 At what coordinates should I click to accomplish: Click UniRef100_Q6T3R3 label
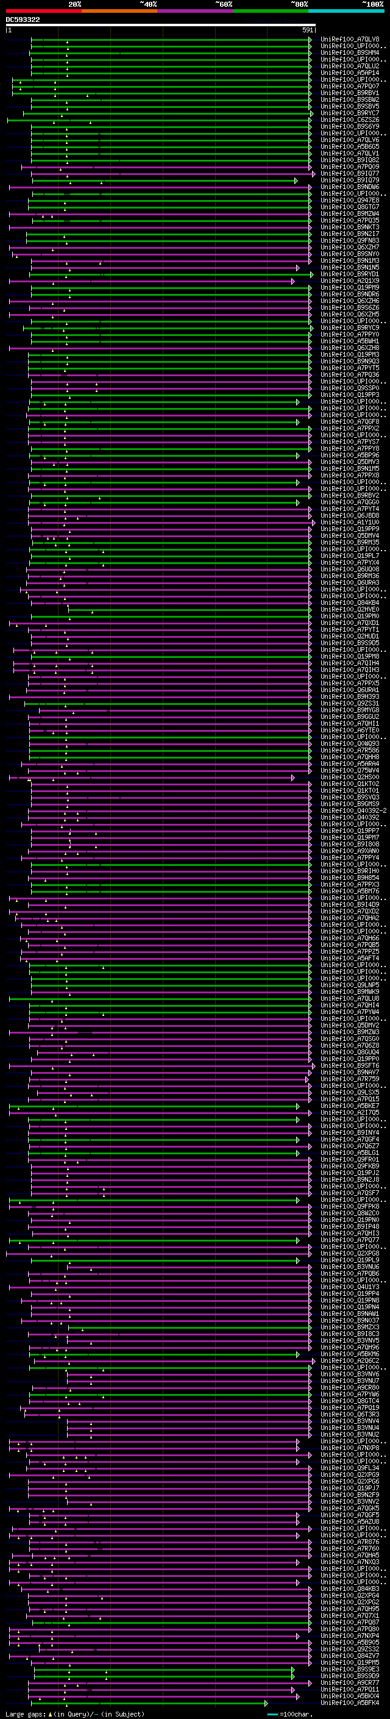(x=350, y=1415)
